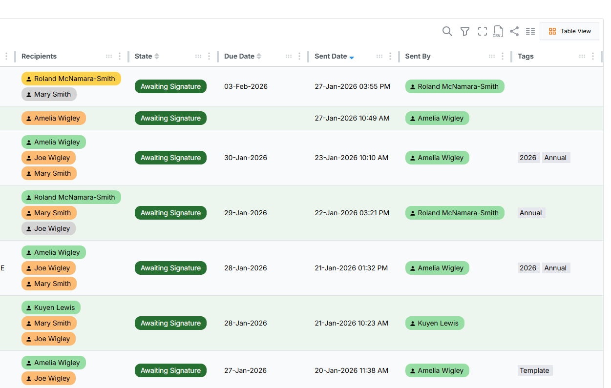Click Kuyen Lewis in Sent By column

click(435, 323)
